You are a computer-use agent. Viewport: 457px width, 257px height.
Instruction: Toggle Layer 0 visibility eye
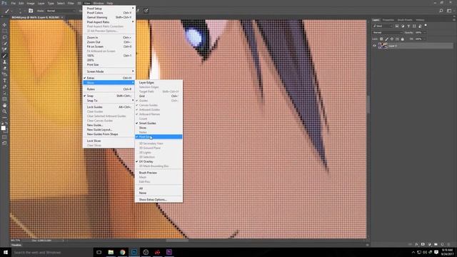tap(374, 46)
